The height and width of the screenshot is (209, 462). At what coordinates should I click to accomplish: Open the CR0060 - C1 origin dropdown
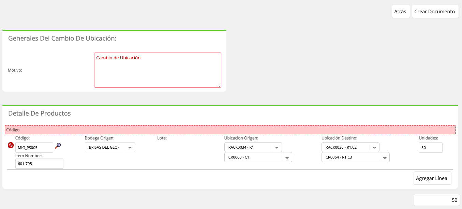point(258,157)
